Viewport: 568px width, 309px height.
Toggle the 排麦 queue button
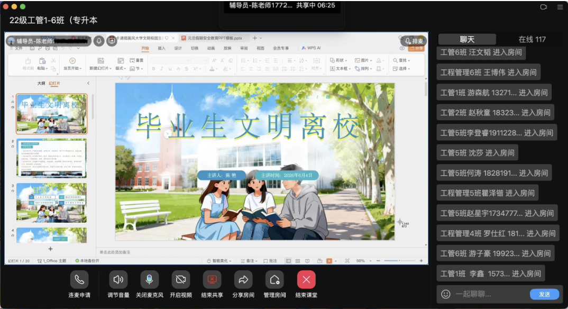pyautogui.click(x=414, y=41)
